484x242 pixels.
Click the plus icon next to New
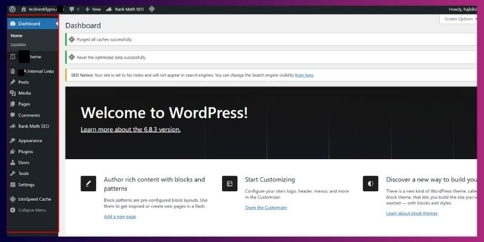click(x=87, y=9)
